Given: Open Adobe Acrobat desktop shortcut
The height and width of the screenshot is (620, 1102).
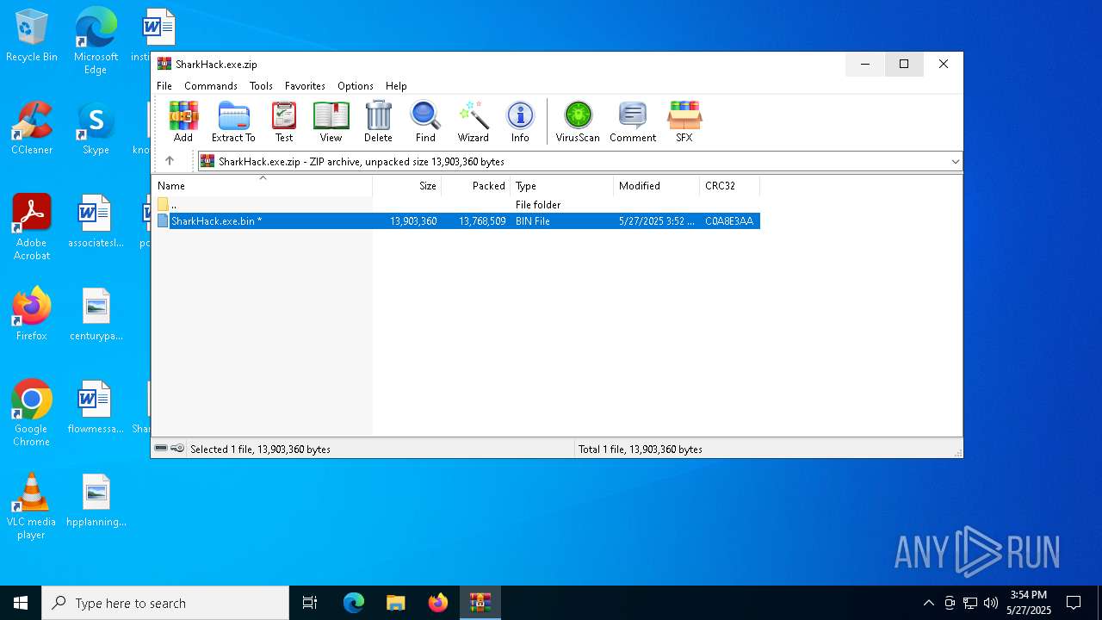Looking at the screenshot, I should click(32, 227).
